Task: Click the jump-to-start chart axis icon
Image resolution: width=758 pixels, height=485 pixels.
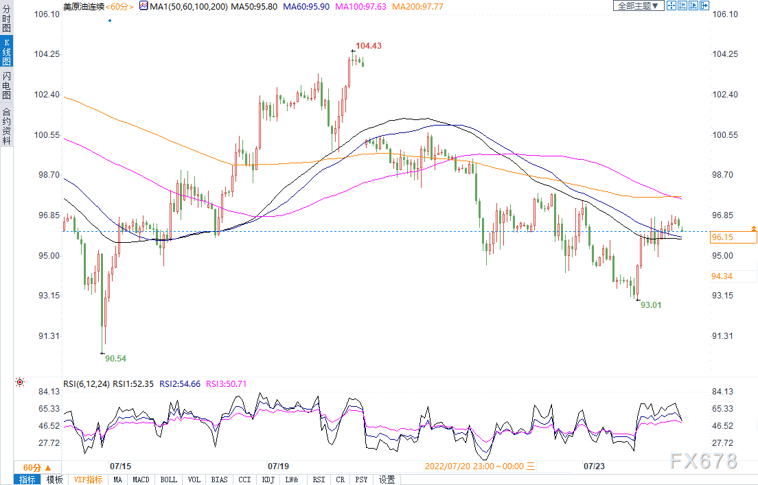Action: tap(682, 5)
